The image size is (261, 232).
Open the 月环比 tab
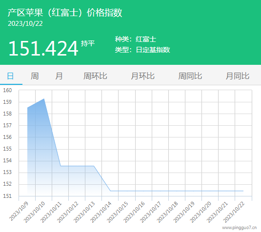click(142, 76)
